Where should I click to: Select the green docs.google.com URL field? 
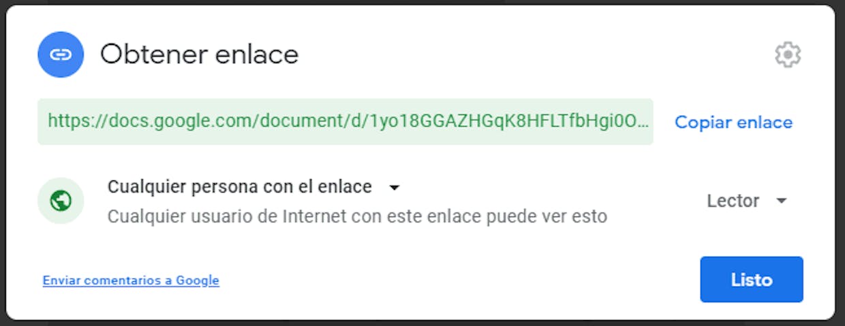coord(345,122)
